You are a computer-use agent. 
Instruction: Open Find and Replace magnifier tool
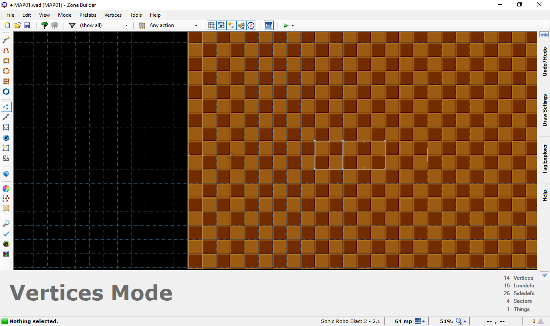(x=6, y=223)
